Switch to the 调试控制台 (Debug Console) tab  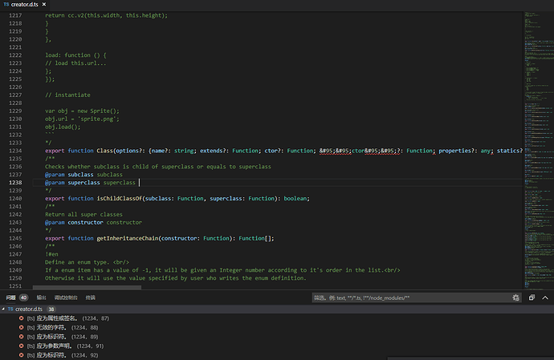[x=66, y=297]
